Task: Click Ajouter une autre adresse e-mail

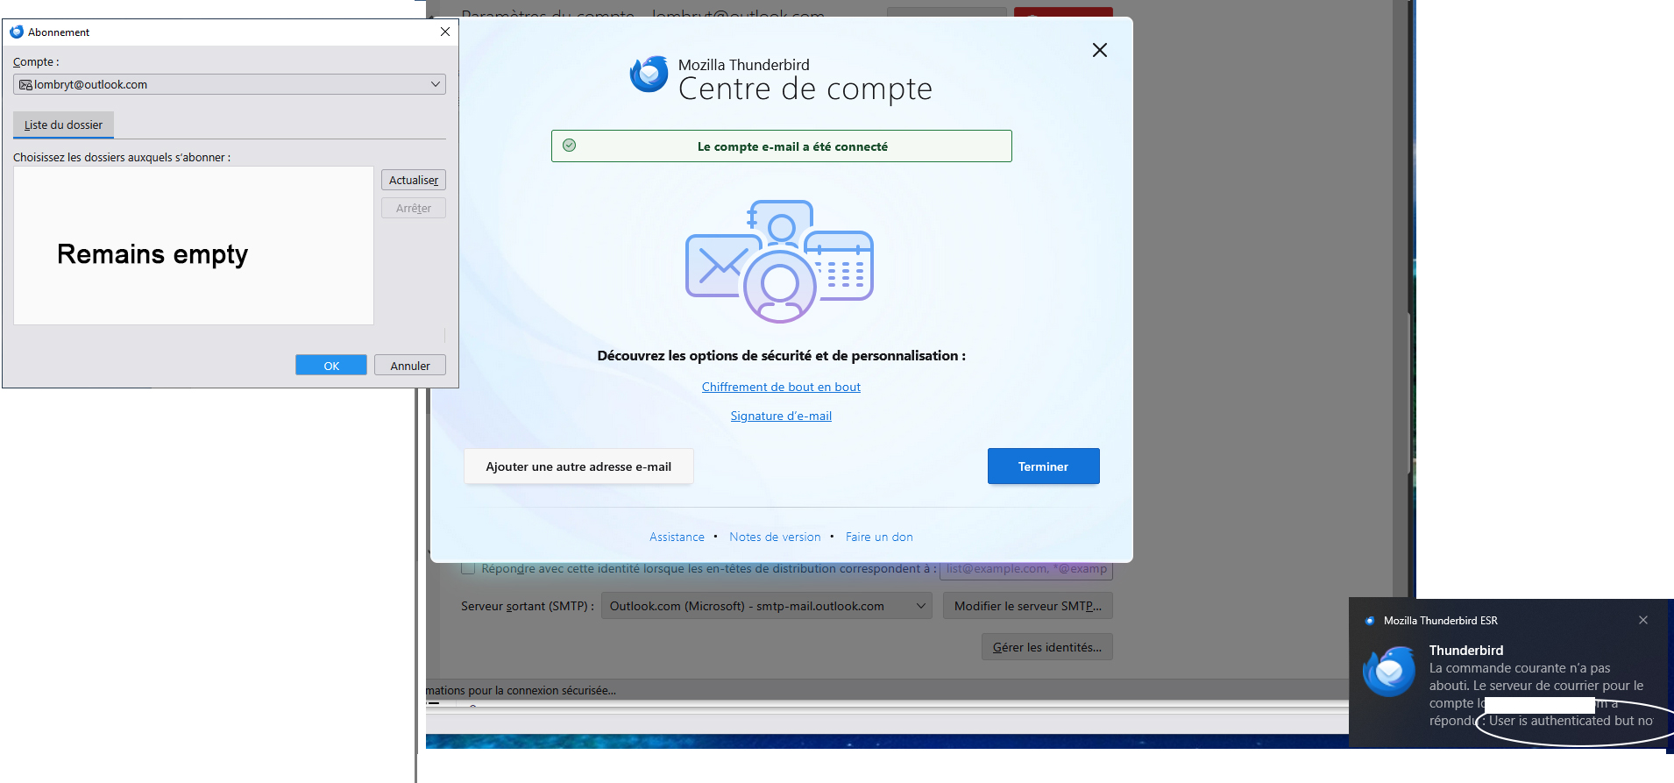Action: pos(578,466)
